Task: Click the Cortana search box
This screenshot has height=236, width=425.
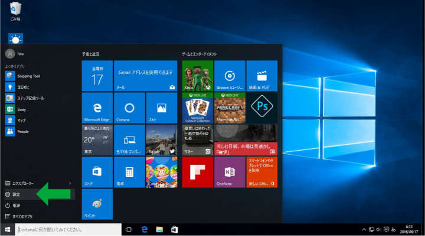Action: 68,230
